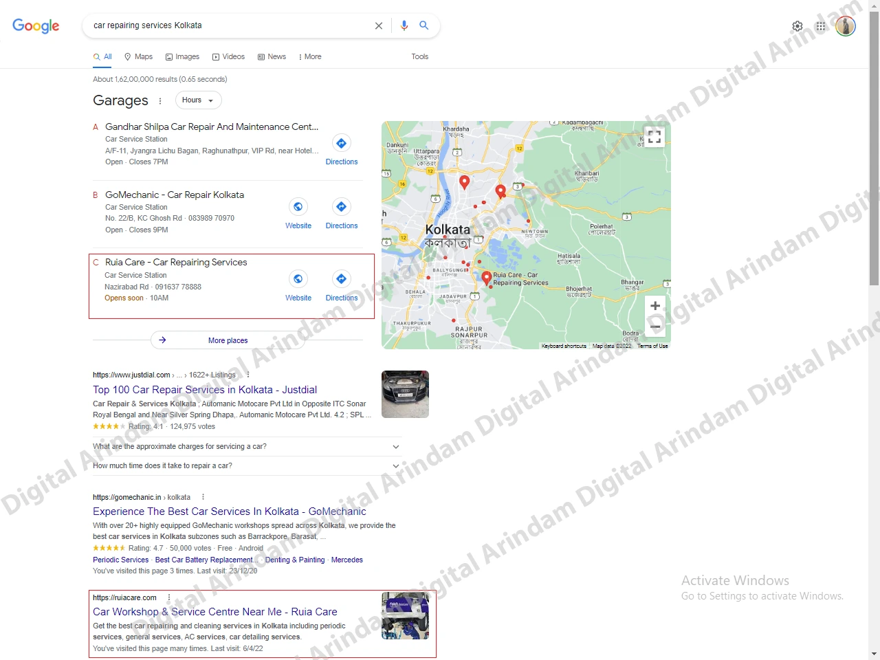
Task: Open Justdial result options three-dot menu
Action: coord(248,375)
